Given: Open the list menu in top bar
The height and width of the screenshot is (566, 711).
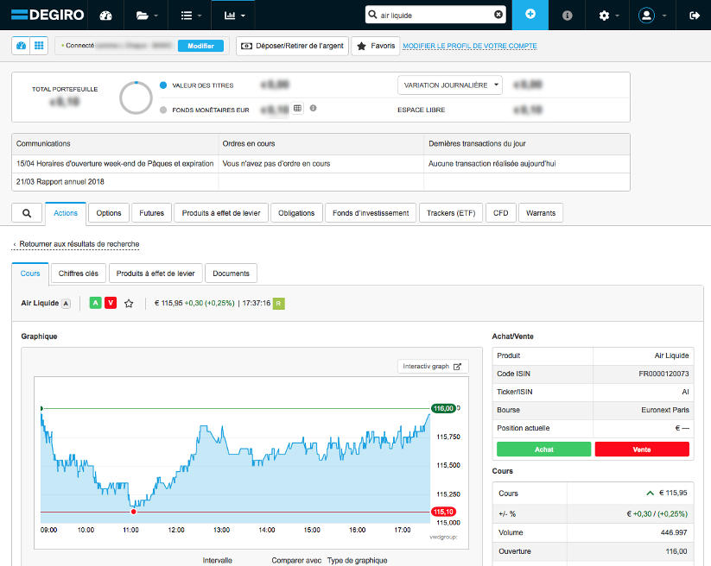Looking at the screenshot, I should pyautogui.click(x=191, y=16).
